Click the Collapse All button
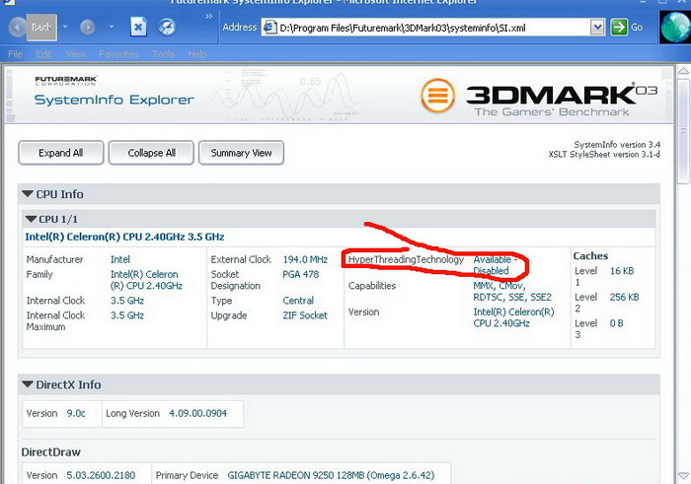Image resolution: width=691 pixels, height=484 pixels. [151, 153]
